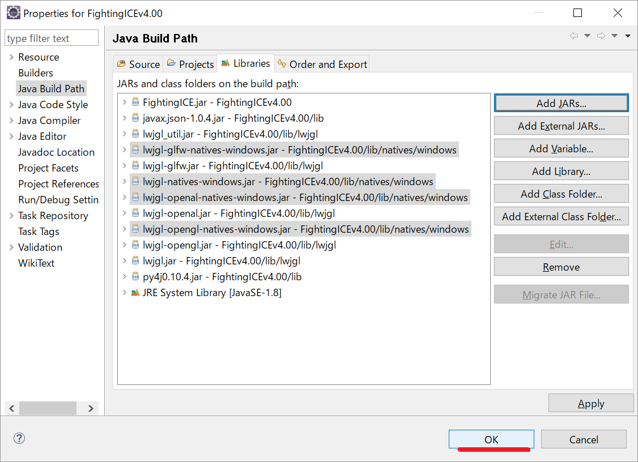Click the Add Library button
This screenshot has width=638, height=462.
[x=561, y=172]
